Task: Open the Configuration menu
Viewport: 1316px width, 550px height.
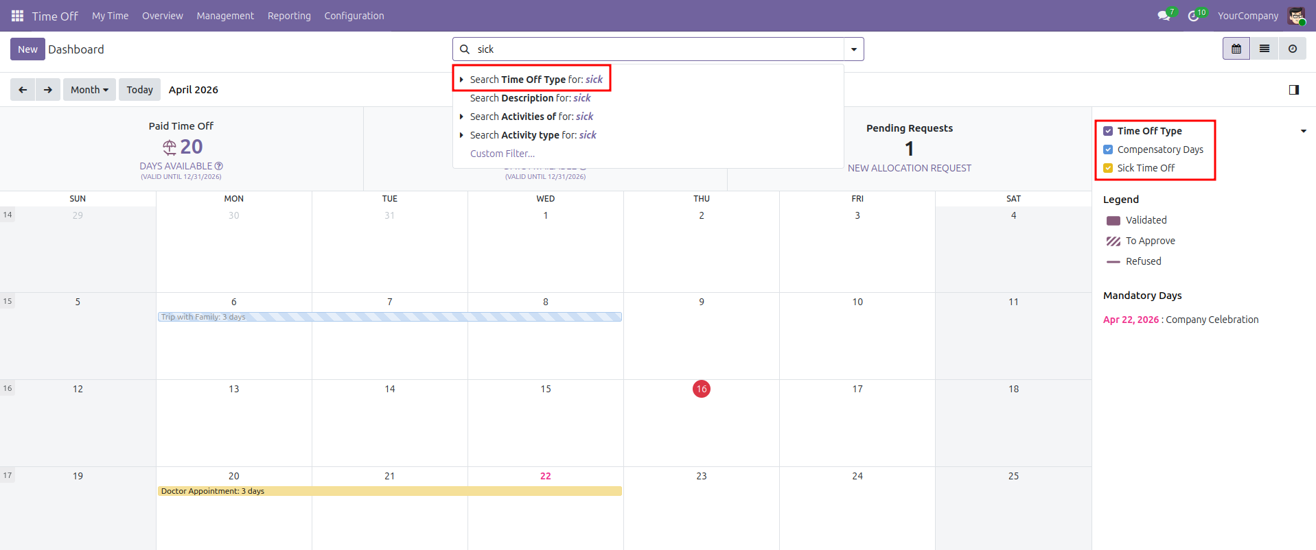Action: click(x=354, y=16)
